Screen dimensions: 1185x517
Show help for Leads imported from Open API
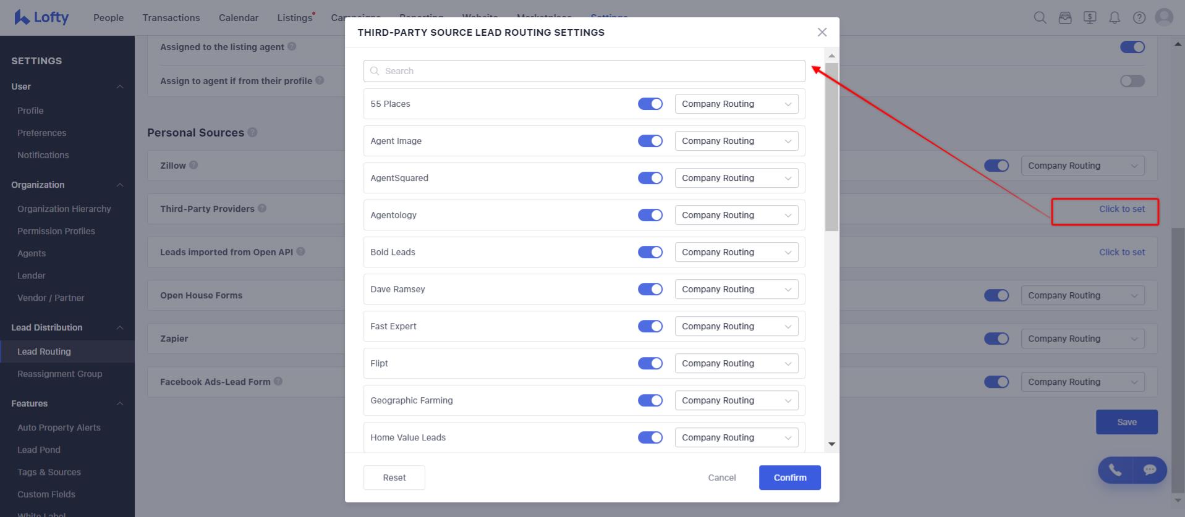[300, 251]
